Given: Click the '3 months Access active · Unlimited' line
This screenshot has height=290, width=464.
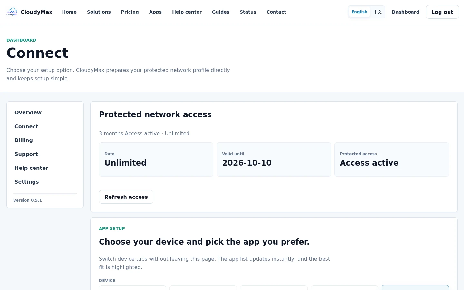Looking at the screenshot, I should tap(144, 133).
